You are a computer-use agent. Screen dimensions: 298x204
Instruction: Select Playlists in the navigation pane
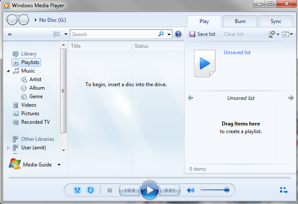click(x=26, y=62)
